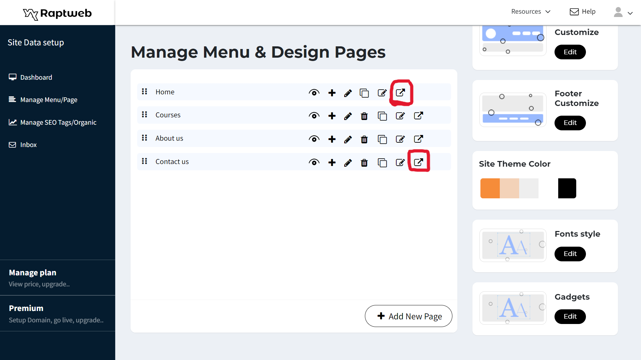Open Inbox in sidebar
The width and height of the screenshot is (641, 360).
pos(23,145)
